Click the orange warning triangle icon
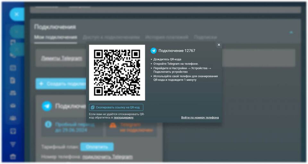 [x=113, y=125]
